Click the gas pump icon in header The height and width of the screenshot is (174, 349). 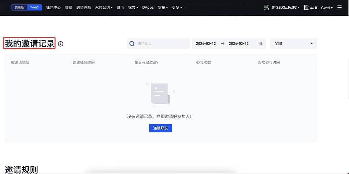(x=306, y=7)
